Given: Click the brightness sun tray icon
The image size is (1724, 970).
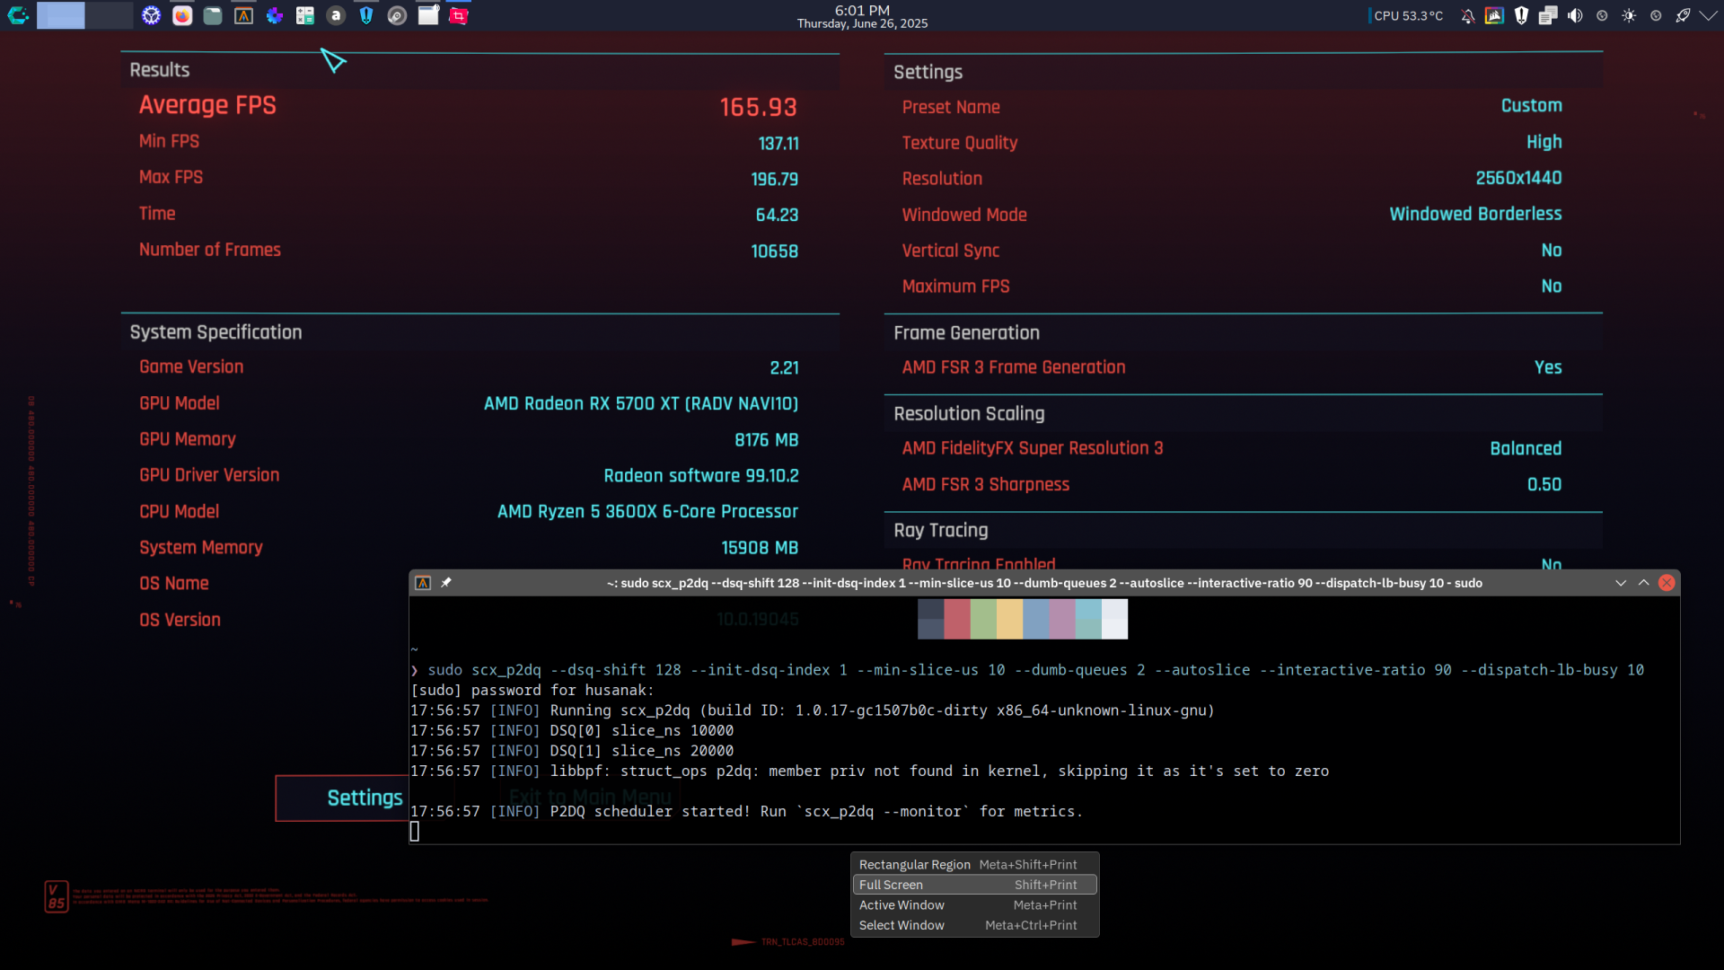Looking at the screenshot, I should [x=1629, y=15].
